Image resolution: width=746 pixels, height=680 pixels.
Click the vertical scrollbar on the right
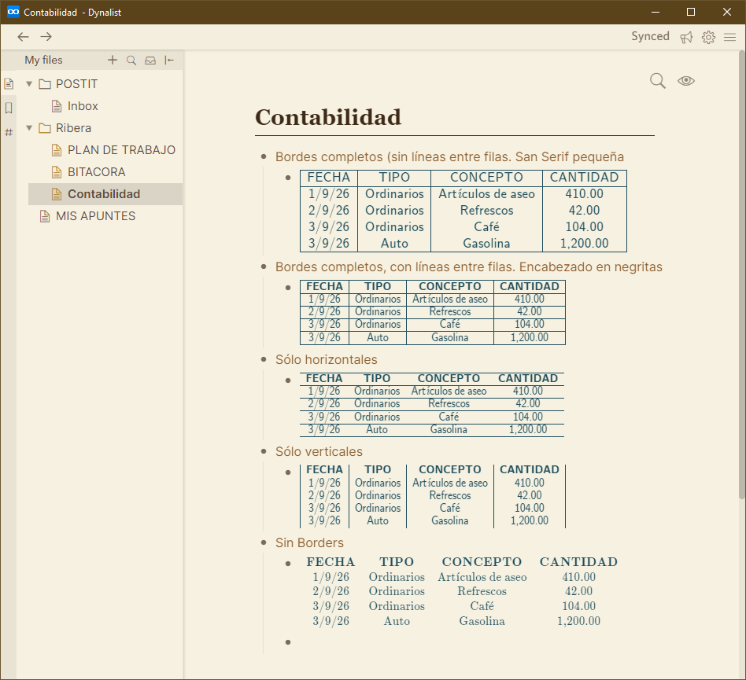point(742,276)
